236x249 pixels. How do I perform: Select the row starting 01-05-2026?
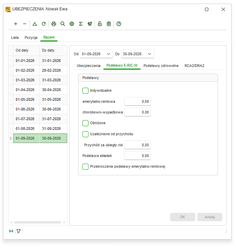pos(38,99)
